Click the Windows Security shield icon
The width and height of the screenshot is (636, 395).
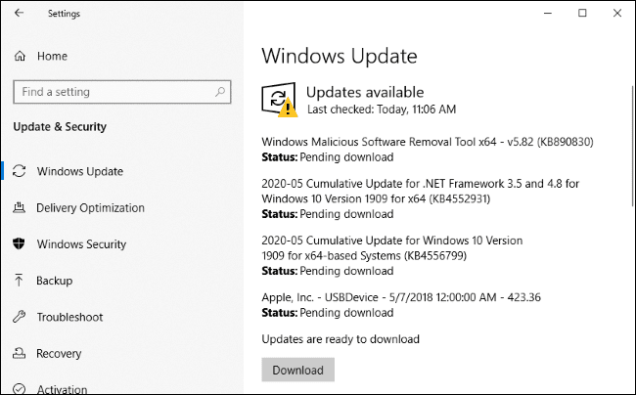pos(20,244)
